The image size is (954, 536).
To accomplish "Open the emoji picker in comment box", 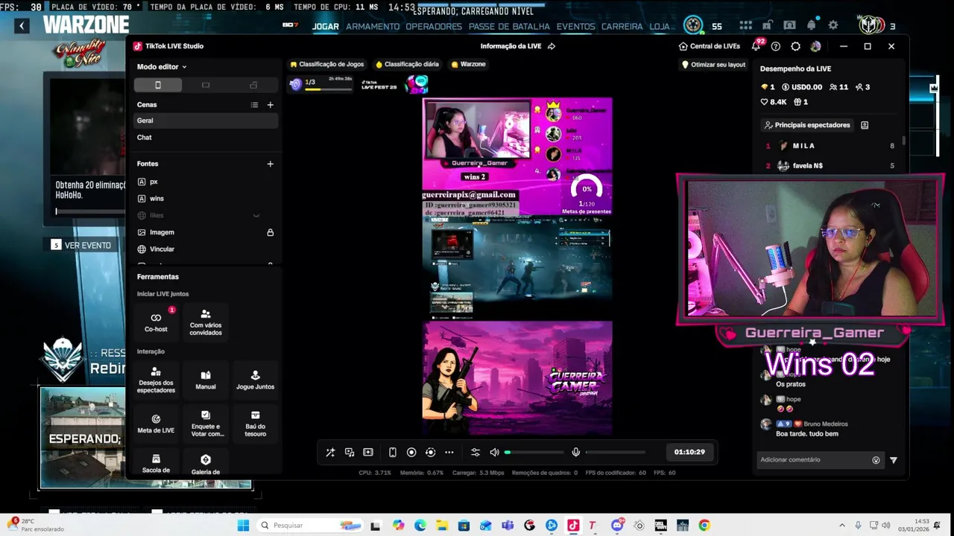I will 876,460.
